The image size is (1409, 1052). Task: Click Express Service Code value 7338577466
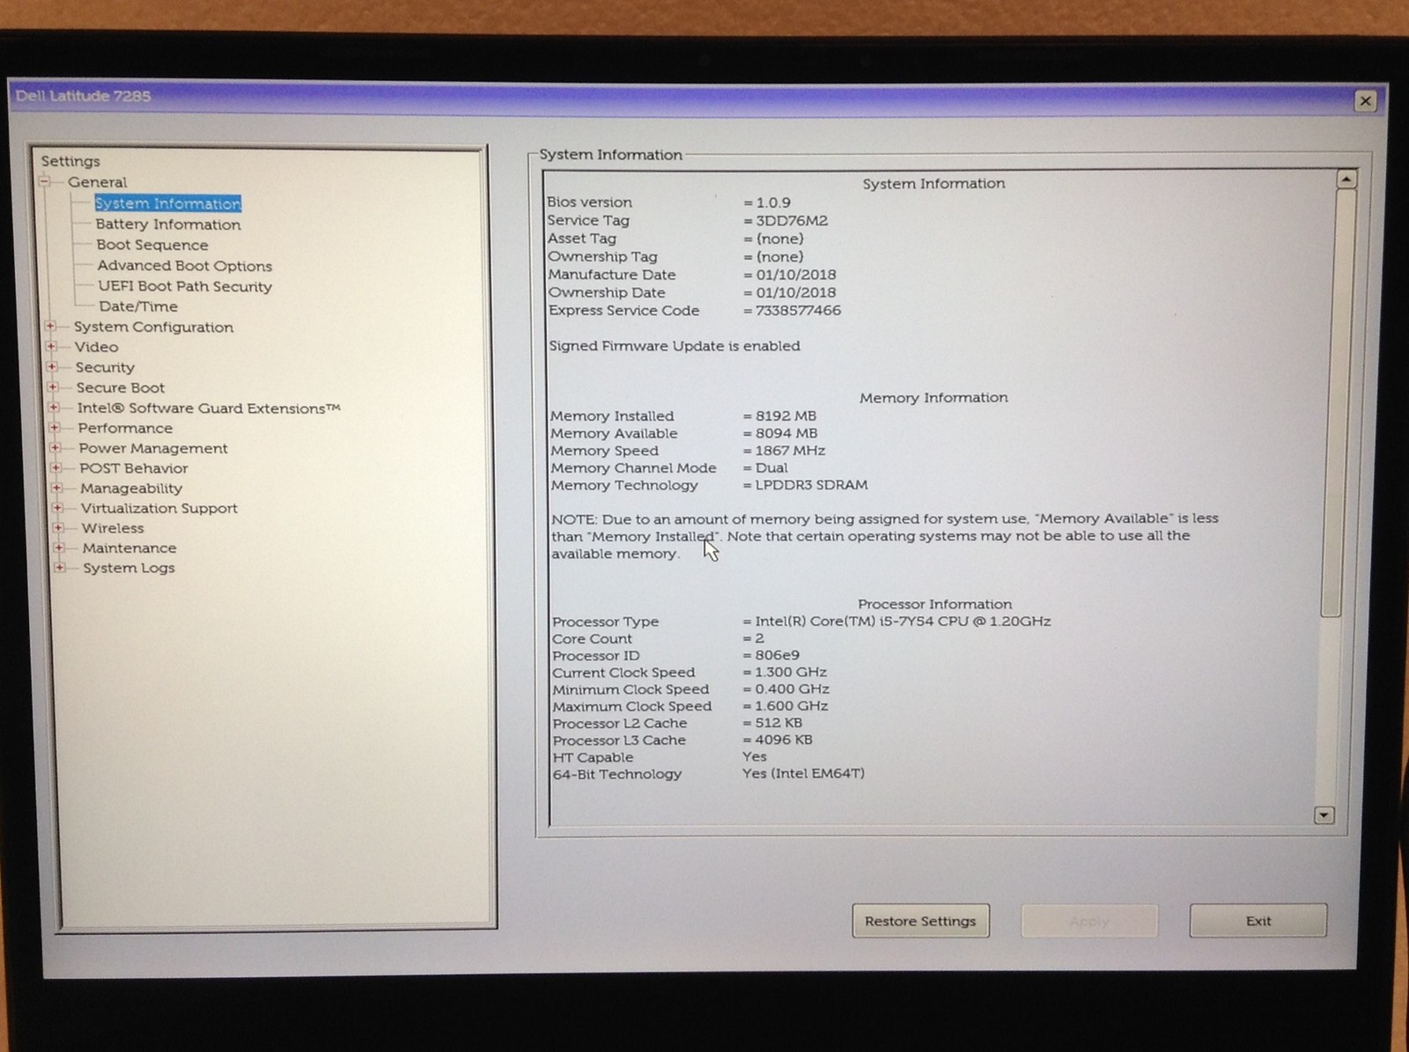point(798,311)
